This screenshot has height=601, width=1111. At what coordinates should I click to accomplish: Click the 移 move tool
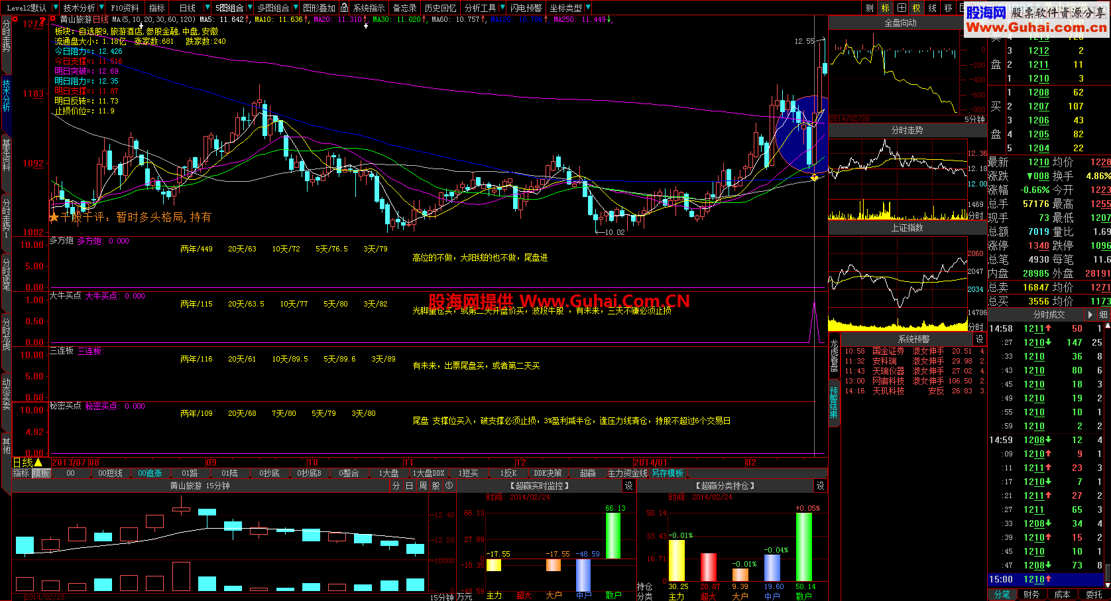click(949, 8)
